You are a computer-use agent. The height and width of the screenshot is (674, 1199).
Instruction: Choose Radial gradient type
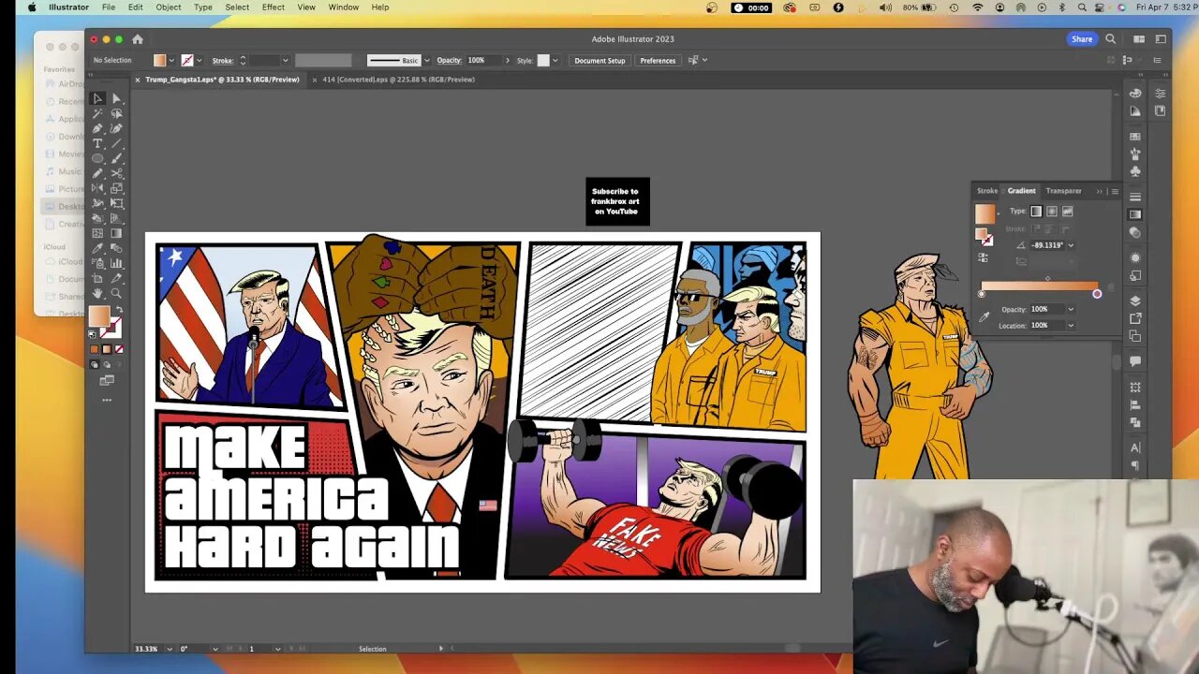pos(1052,212)
